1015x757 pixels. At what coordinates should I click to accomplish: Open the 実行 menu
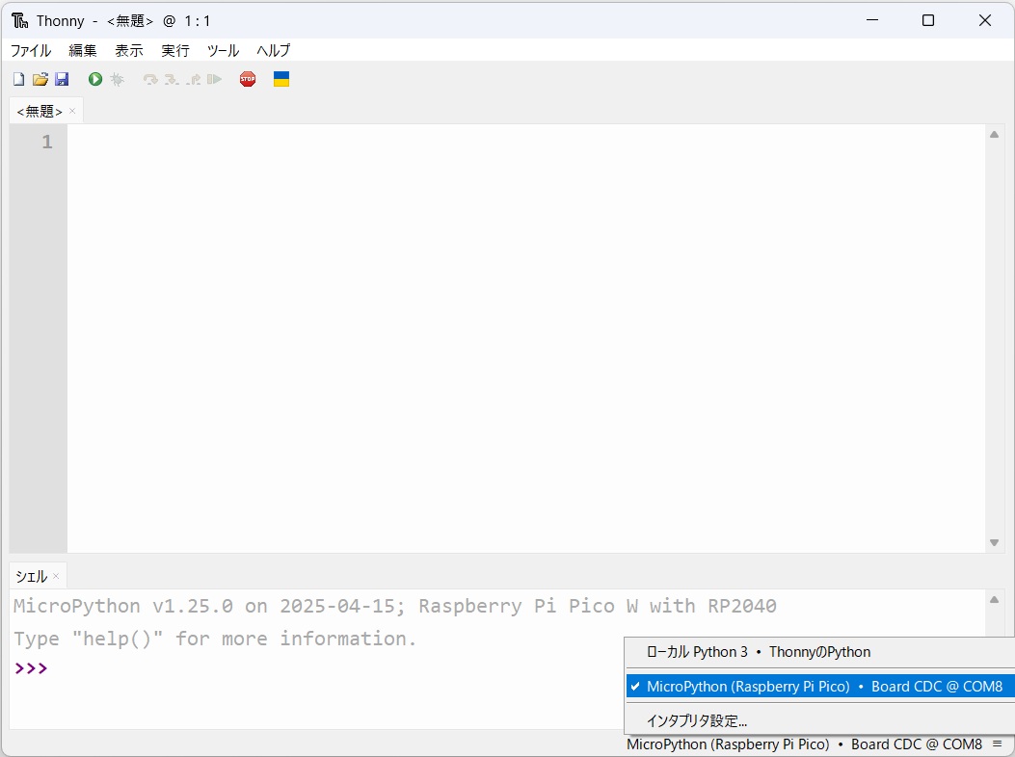tap(175, 50)
